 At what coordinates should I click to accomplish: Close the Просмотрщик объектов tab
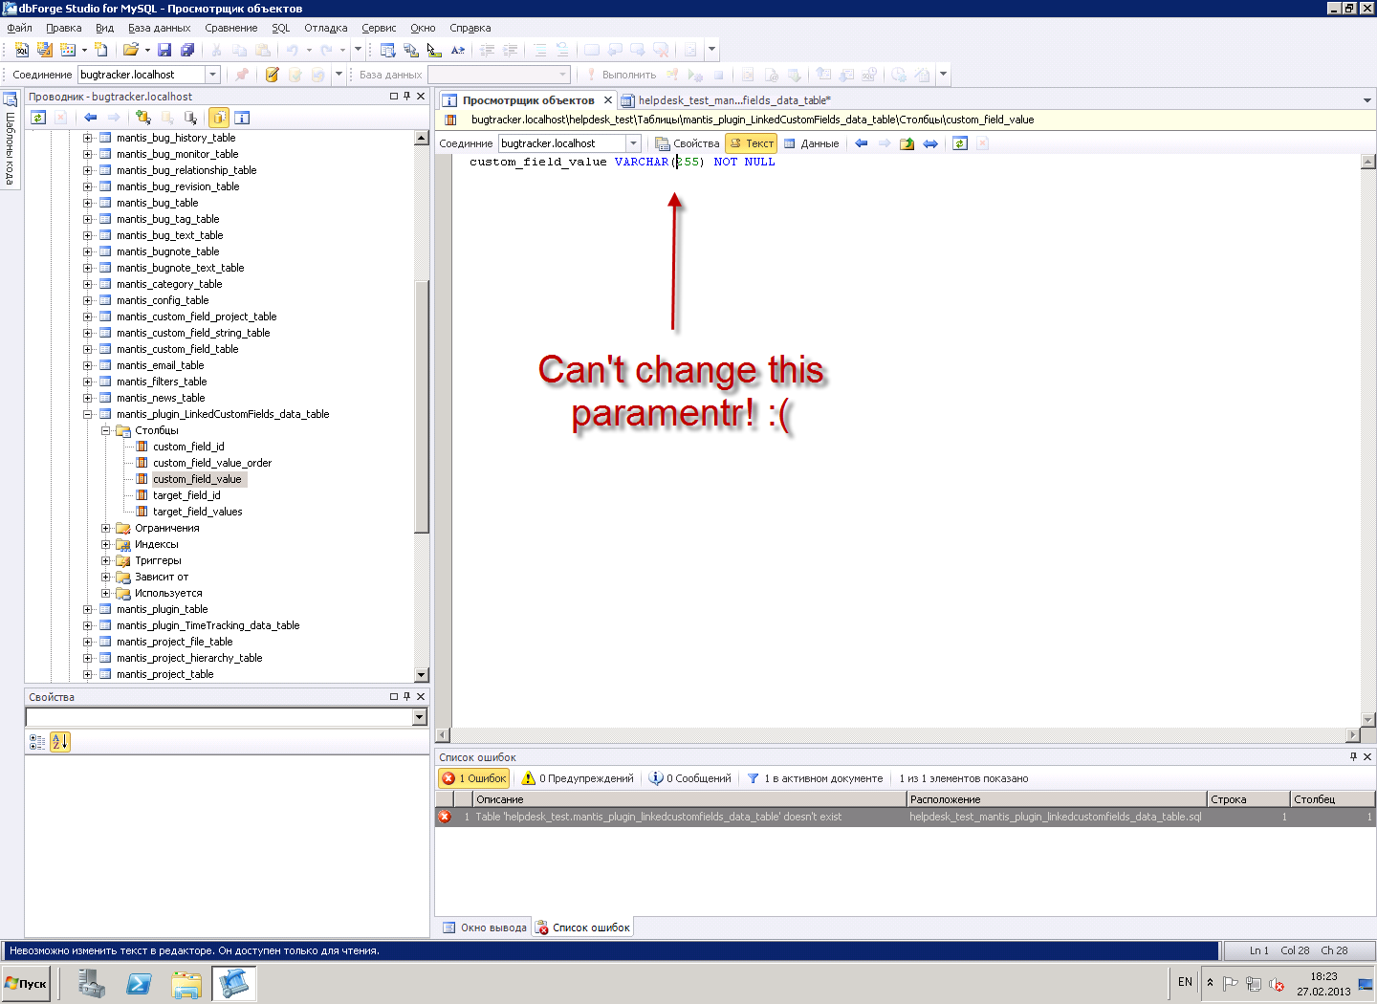pos(607,100)
